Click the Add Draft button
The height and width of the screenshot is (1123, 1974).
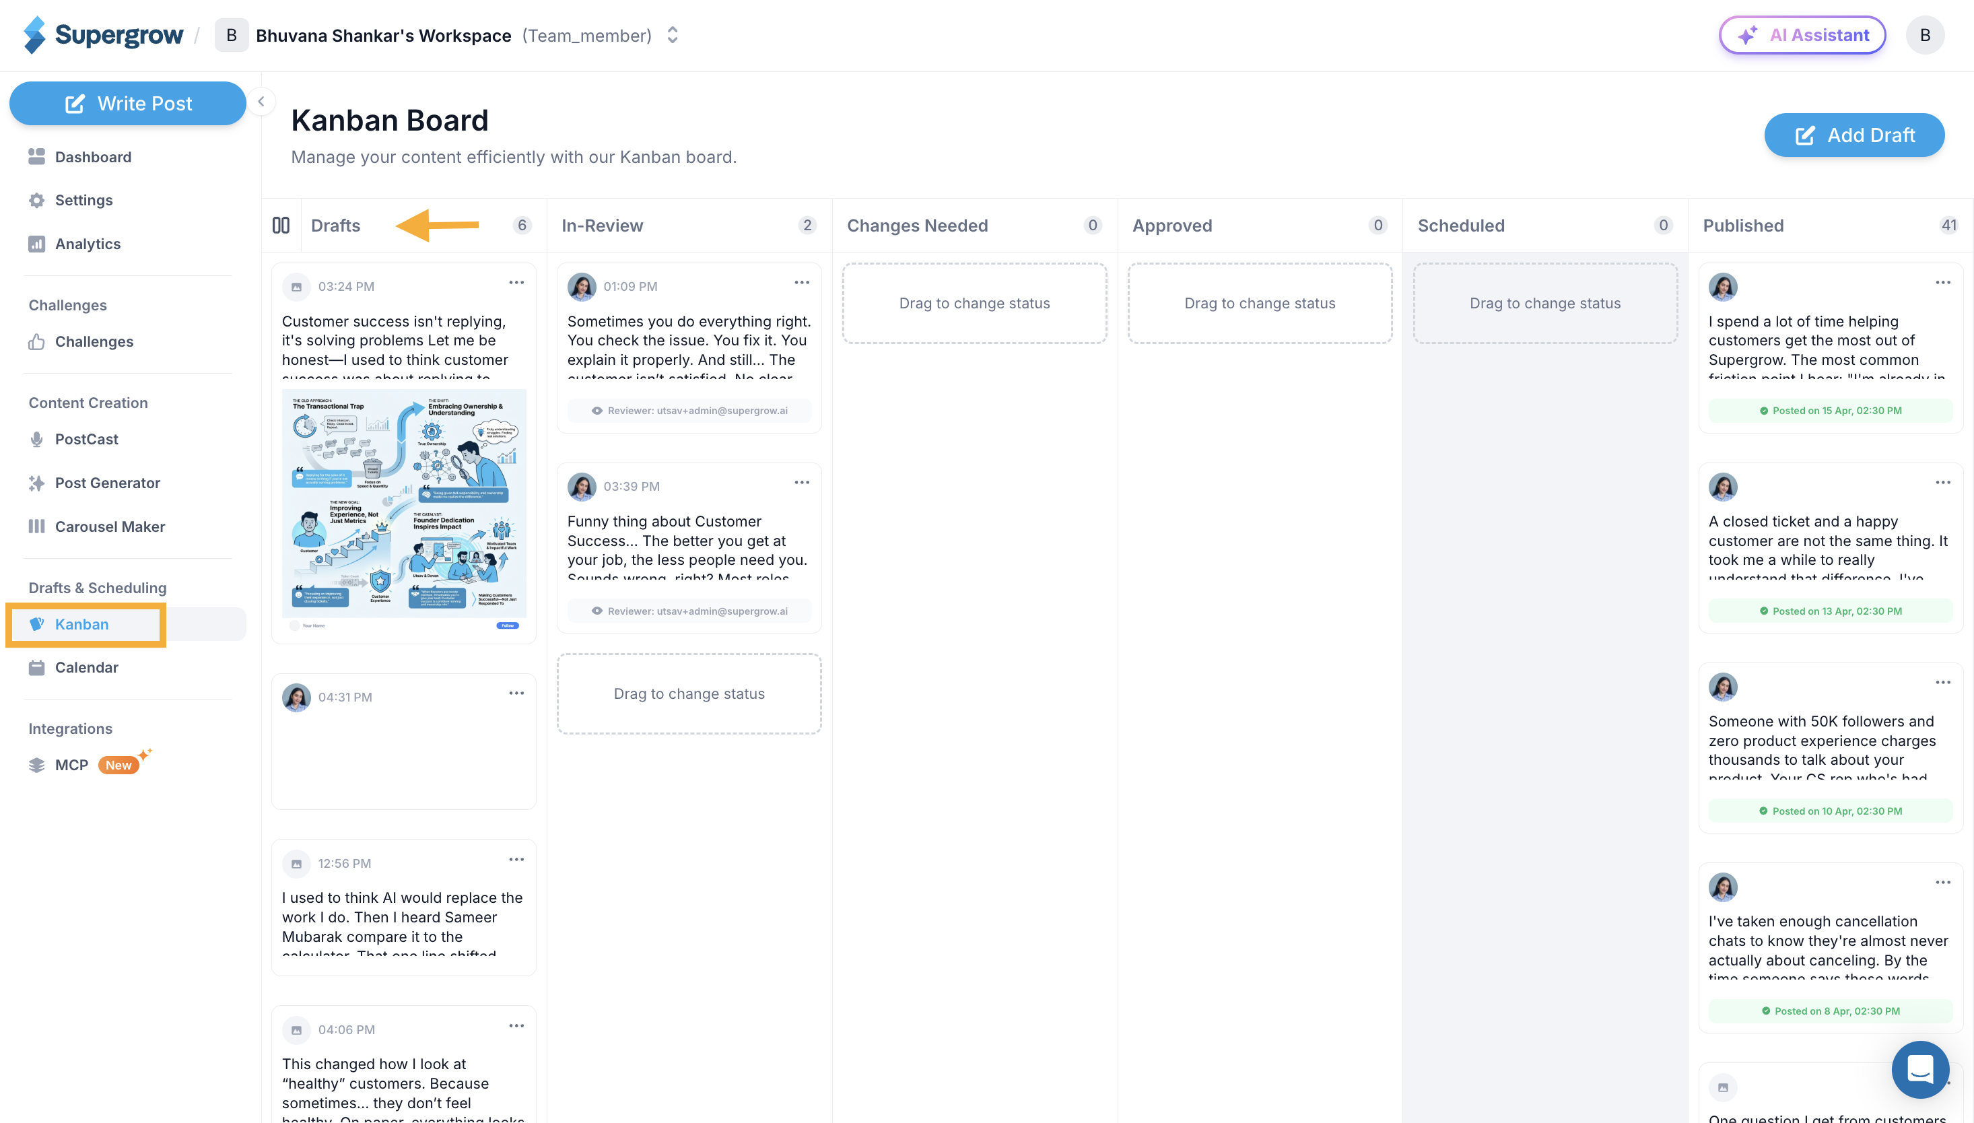[1853, 135]
